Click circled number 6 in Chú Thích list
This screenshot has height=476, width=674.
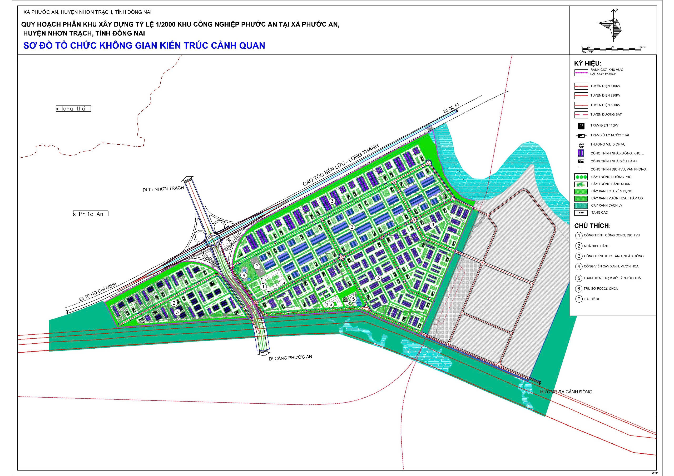click(x=579, y=289)
